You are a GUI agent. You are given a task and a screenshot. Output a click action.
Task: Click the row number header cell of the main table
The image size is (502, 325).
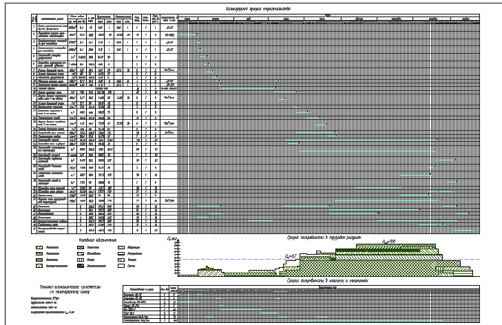tap(34, 18)
